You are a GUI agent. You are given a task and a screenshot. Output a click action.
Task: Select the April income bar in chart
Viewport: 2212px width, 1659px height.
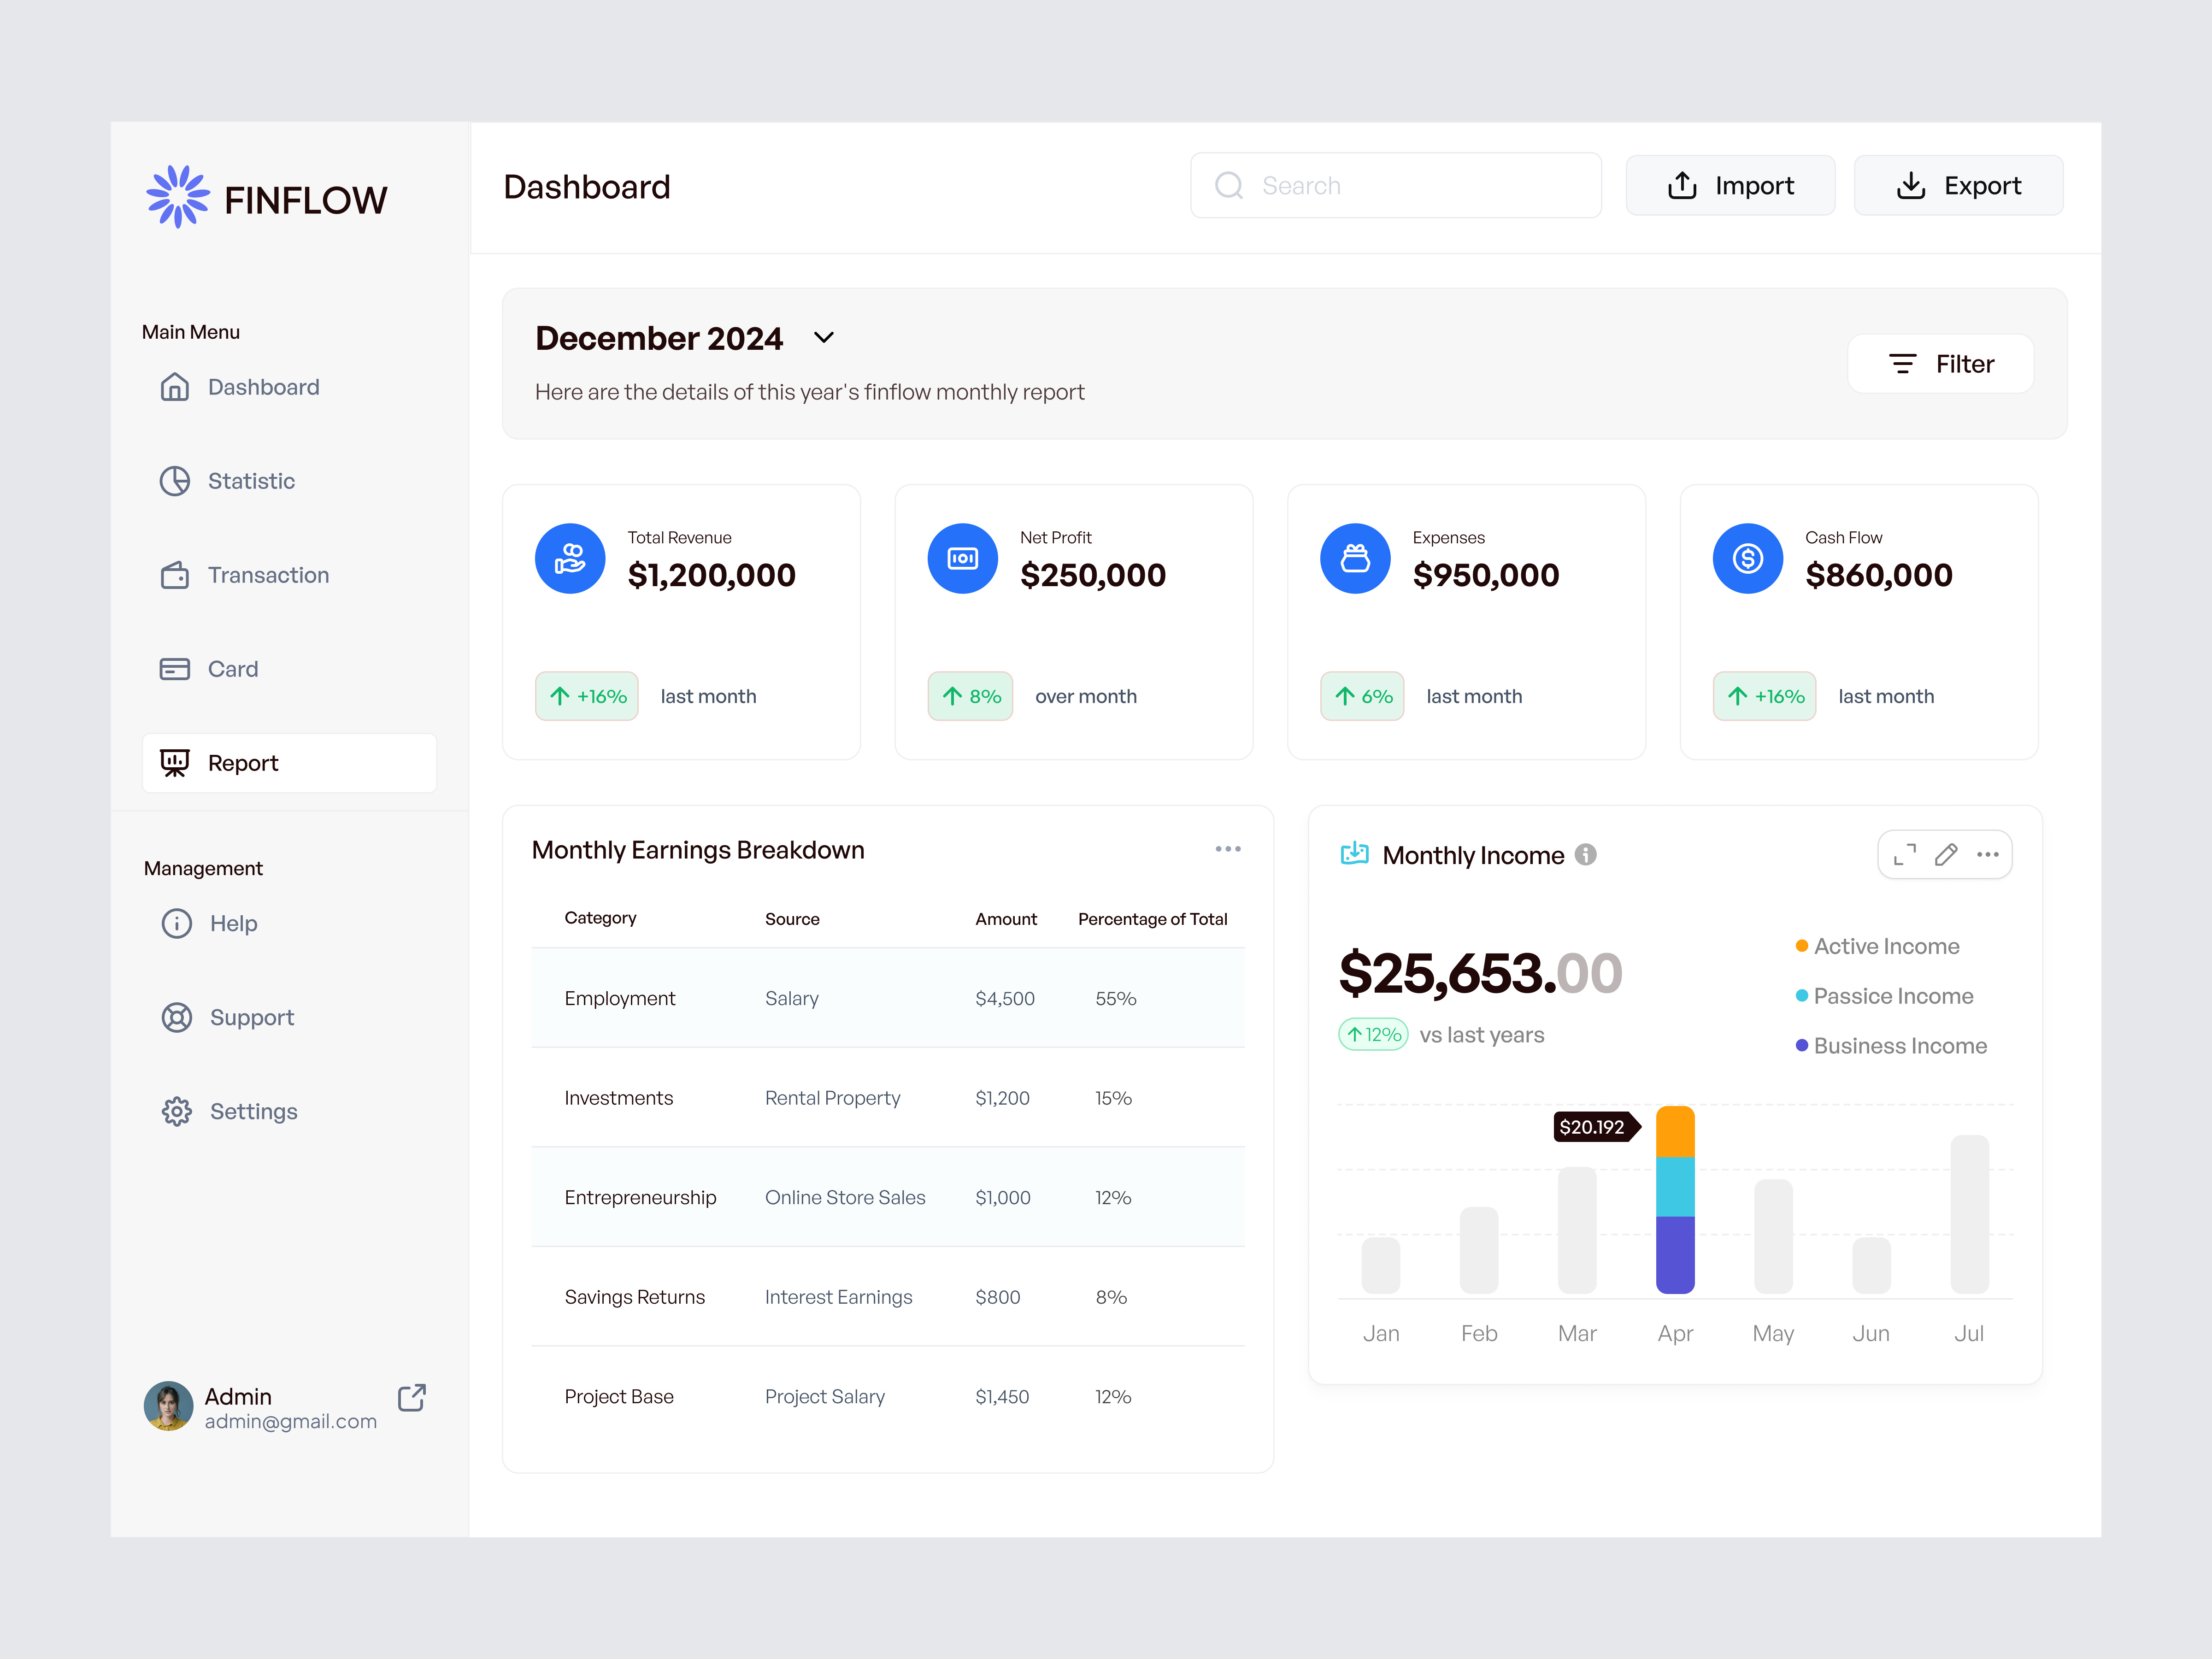[x=1675, y=1200]
